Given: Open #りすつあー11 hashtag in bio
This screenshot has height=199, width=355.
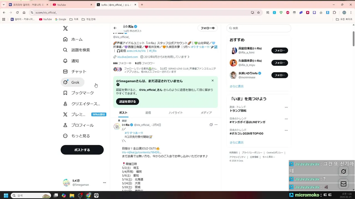Looking at the screenshot, I should point(200,47).
